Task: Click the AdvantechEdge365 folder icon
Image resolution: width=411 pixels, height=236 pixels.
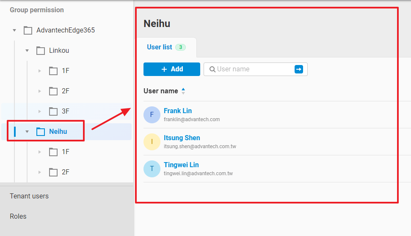Action: click(28, 30)
